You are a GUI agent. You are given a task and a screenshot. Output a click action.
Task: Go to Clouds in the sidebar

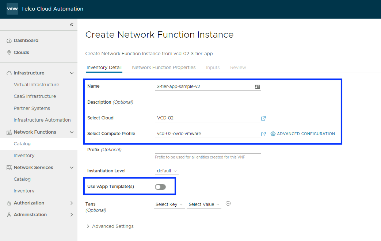[21, 53]
